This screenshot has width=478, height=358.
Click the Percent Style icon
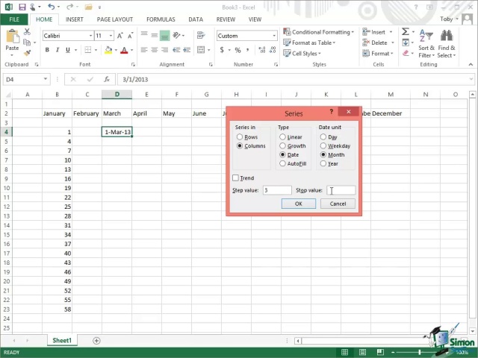pyautogui.click(x=238, y=50)
